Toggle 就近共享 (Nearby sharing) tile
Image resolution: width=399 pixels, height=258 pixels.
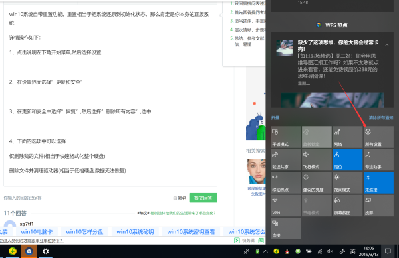coord(285,160)
